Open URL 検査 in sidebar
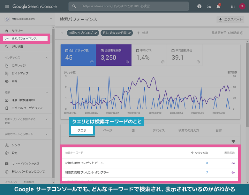Image resolution: width=249 pixels, height=195 pixels. [x=17, y=47]
